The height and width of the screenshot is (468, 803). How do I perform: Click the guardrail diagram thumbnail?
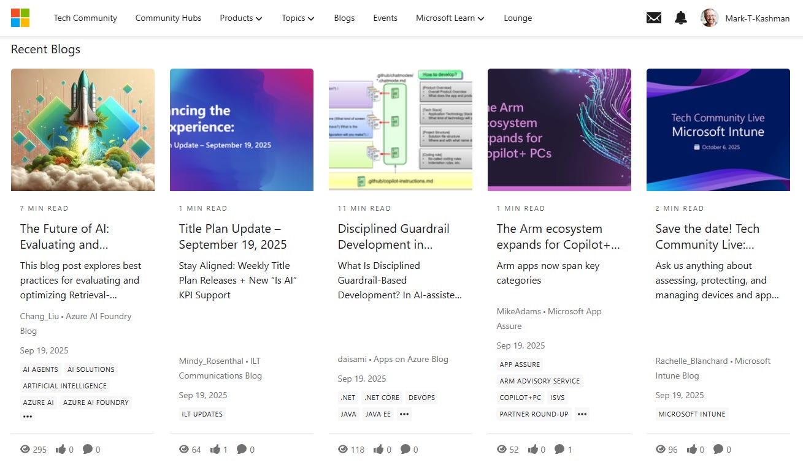[401, 130]
